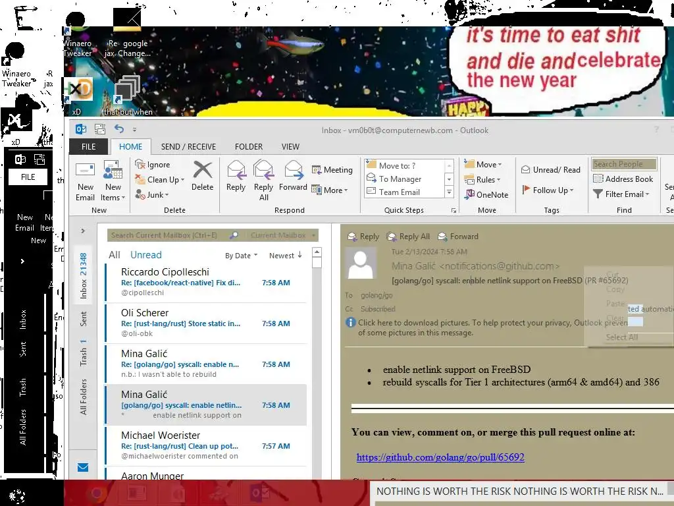Open email from Michael Woerister
Image resolution: width=674 pixels, height=506 pixels.
[206, 446]
